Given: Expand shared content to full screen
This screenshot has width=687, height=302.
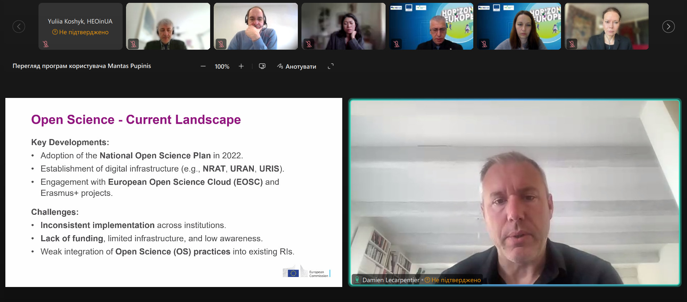Looking at the screenshot, I should click(x=330, y=66).
